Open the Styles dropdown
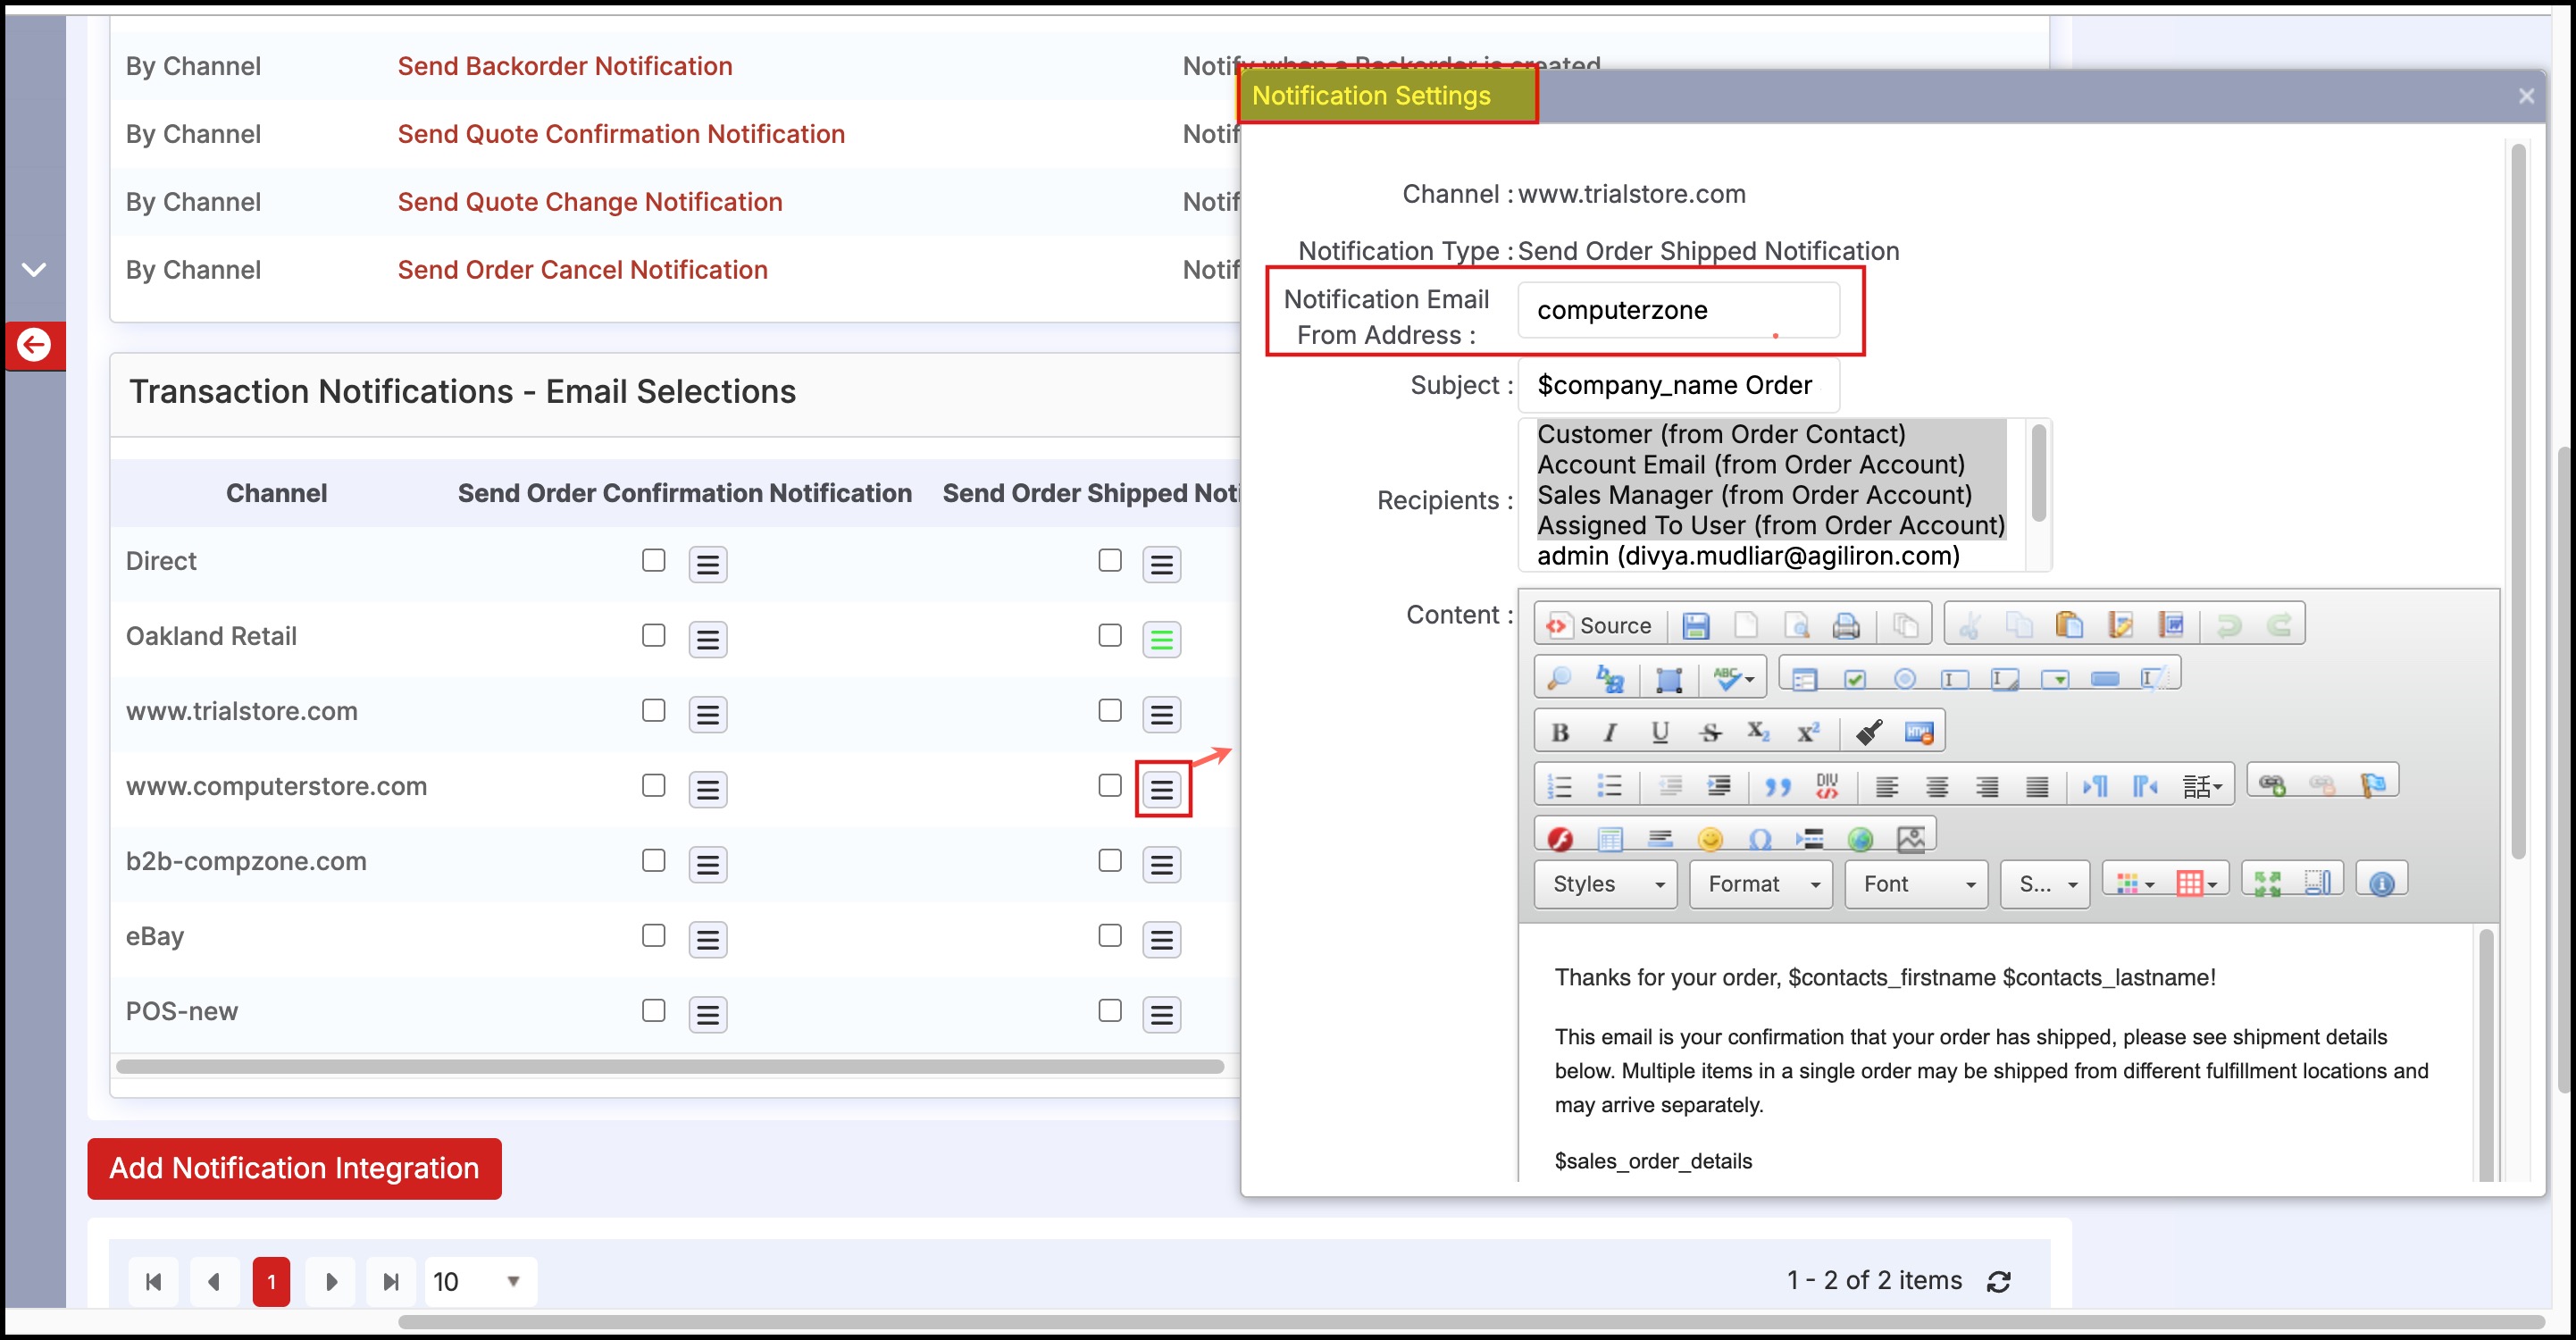Image resolution: width=2576 pixels, height=1340 pixels. tap(1605, 884)
